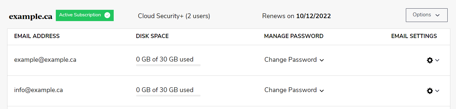The width and height of the screenshot is (456, 109).
Task: Click chevron beside info@example.ca settings gear
Action: tap(437, 91)
